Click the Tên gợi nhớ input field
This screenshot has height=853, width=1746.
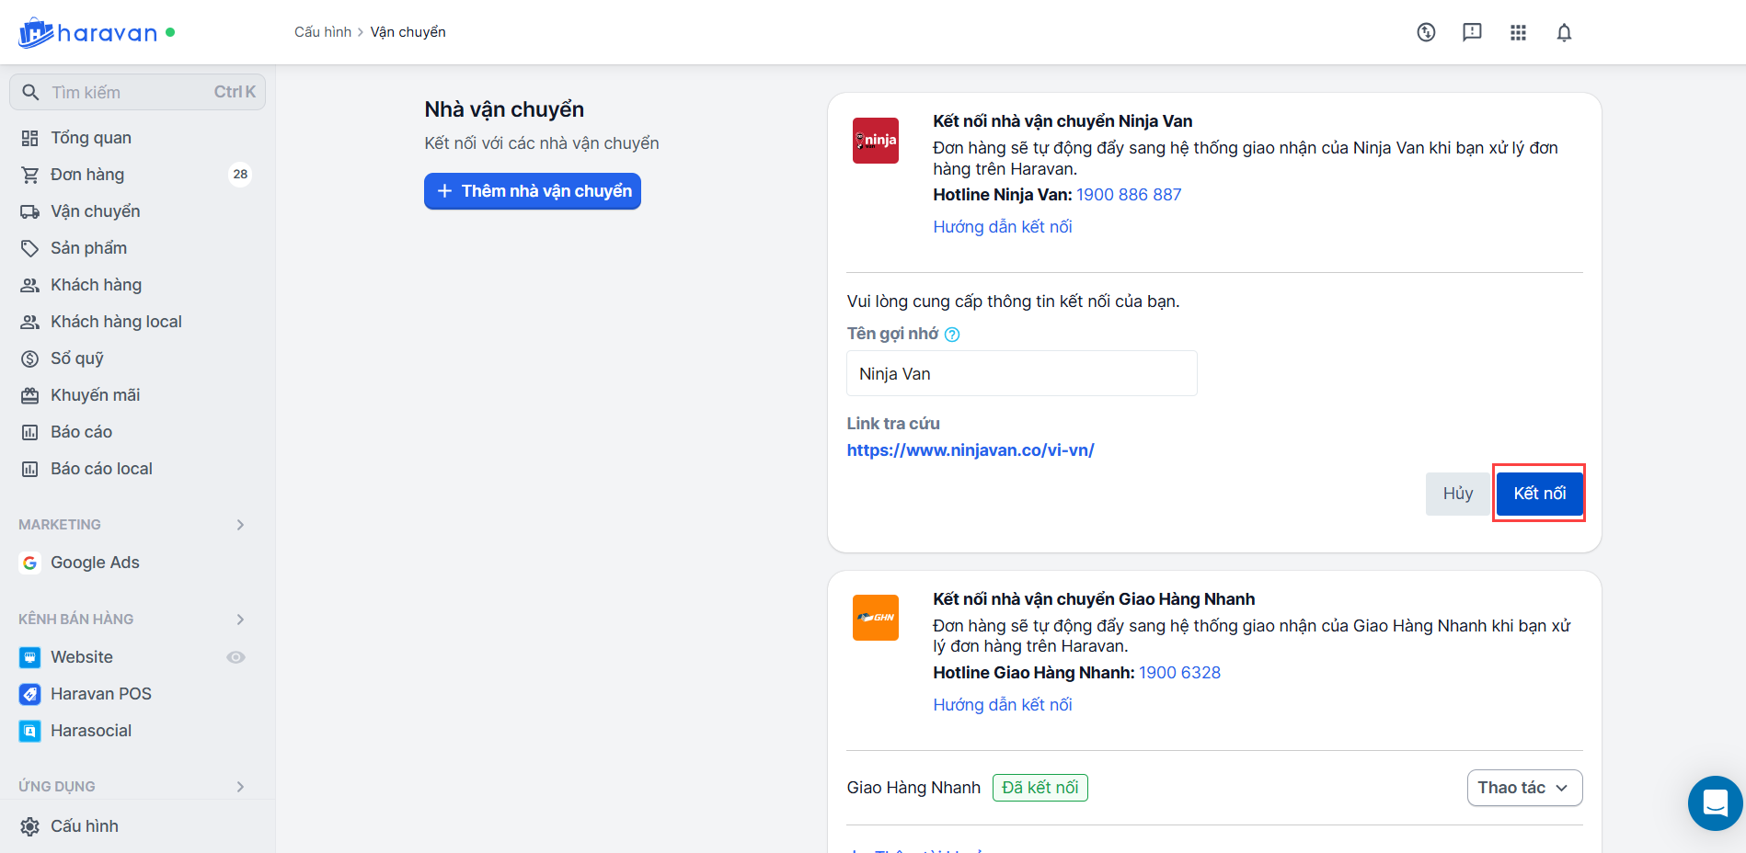(x=1021, y=374)
